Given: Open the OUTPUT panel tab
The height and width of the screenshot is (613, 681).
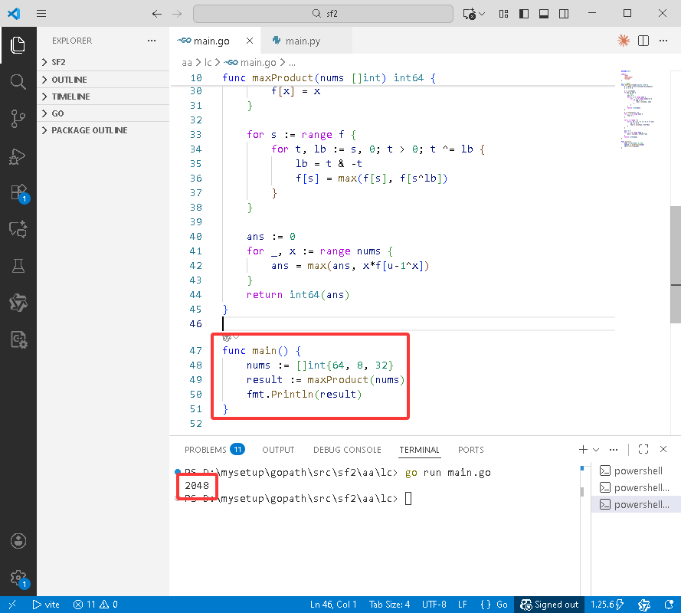Looking at the screenshot, I should coord(278,450).
